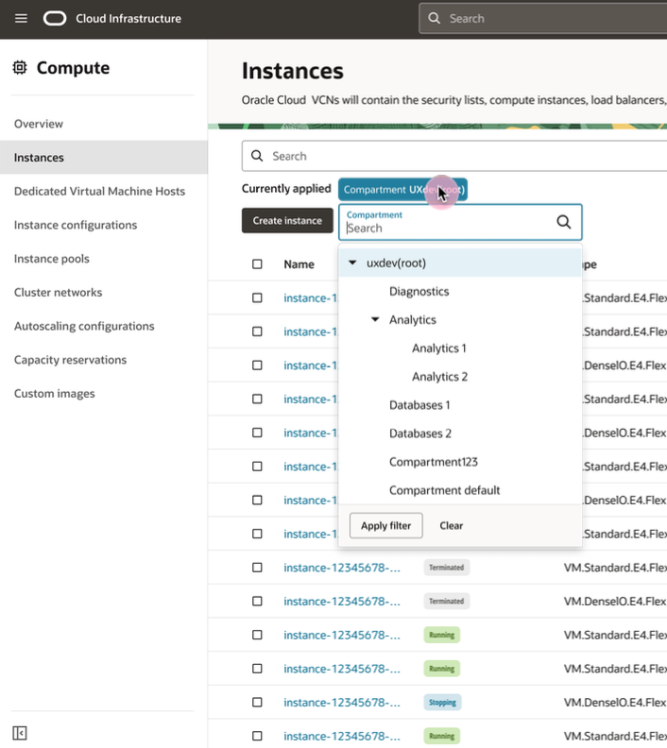Select Databases 1 compartment
The width and height of the screenshot is (667, 748).
tap(419, 405)
